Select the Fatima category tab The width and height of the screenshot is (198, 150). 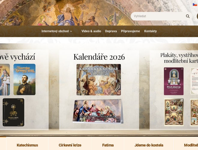(x=108, y=145)
